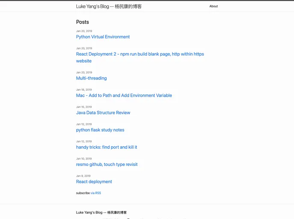Click the Jan 18, 2019 date label

coord(84,90)
